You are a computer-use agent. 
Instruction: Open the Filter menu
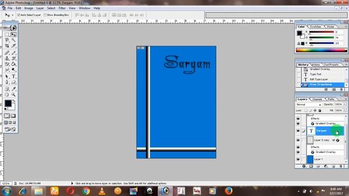[62, 8]
